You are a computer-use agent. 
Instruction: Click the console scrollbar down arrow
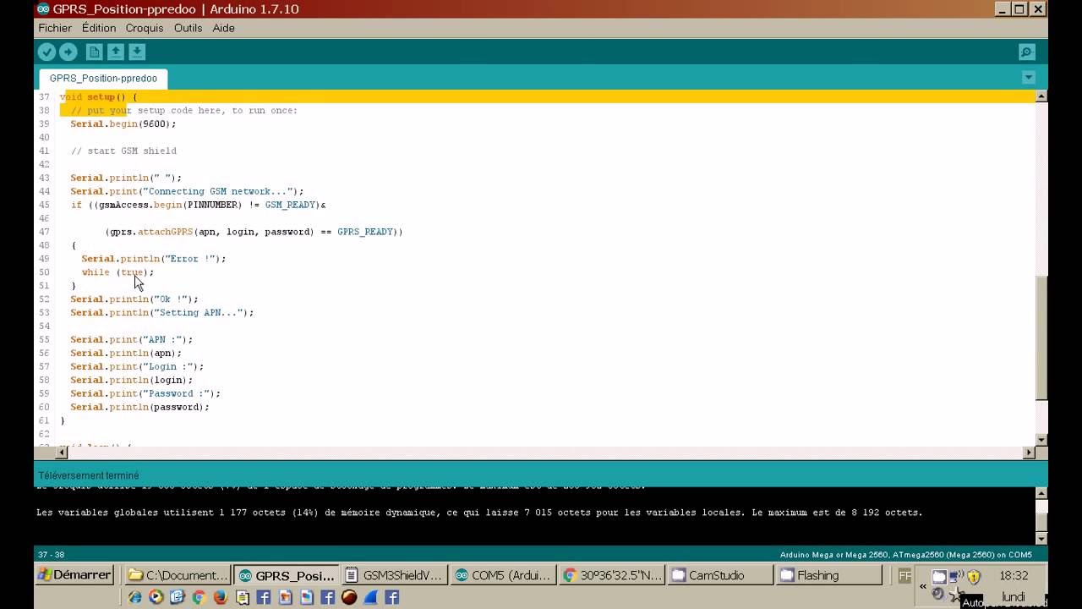pos(1041,538)
